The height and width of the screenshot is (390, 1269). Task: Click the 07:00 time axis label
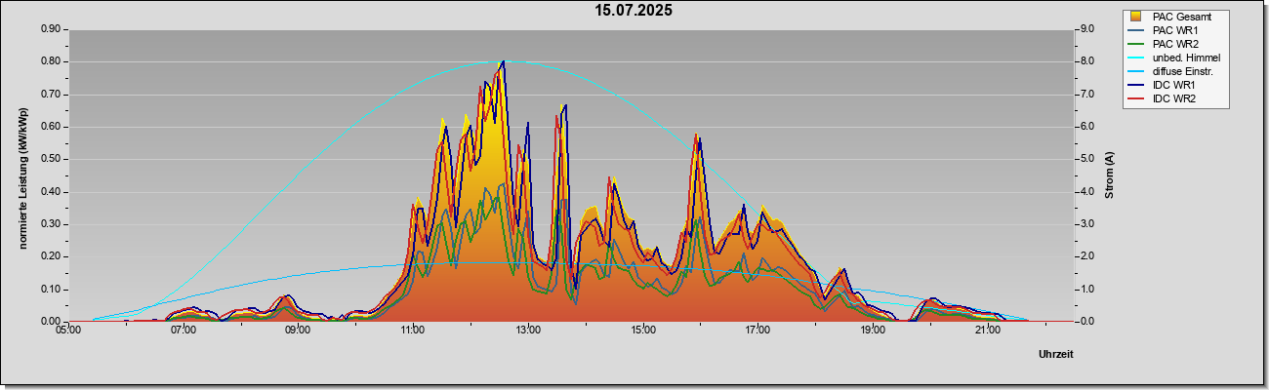(184, 330)
